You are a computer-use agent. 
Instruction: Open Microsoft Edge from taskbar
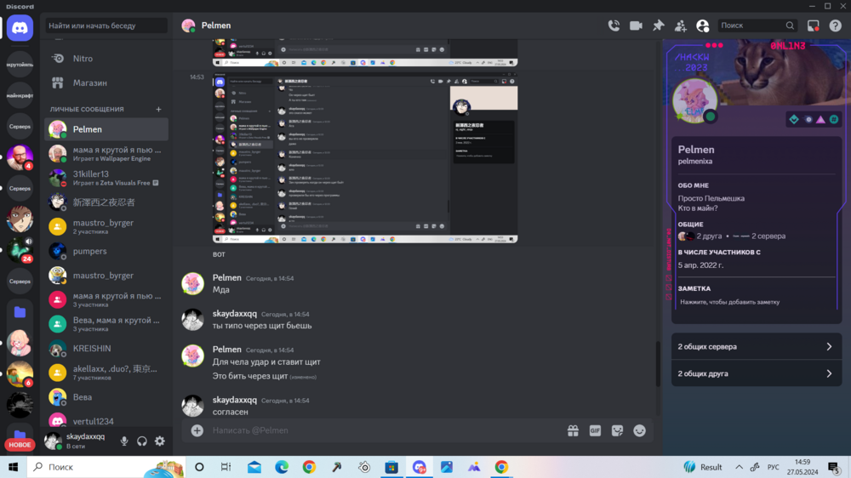(282, 467)
